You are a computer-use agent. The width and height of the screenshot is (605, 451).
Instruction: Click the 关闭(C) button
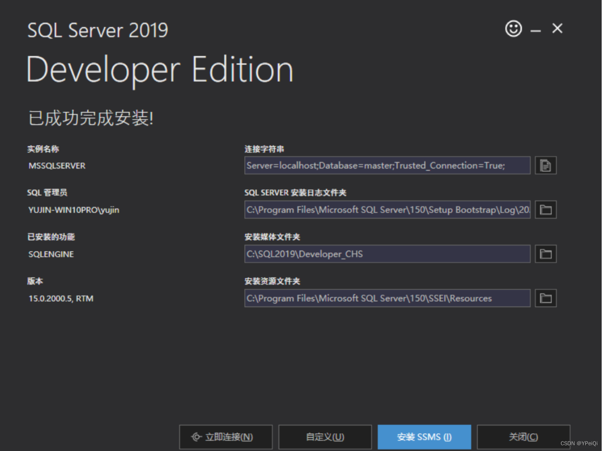click(x=523, y=437)
